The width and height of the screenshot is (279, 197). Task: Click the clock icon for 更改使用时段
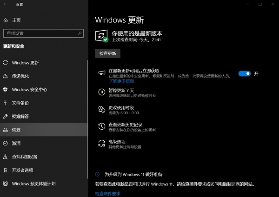pos(102,109)
